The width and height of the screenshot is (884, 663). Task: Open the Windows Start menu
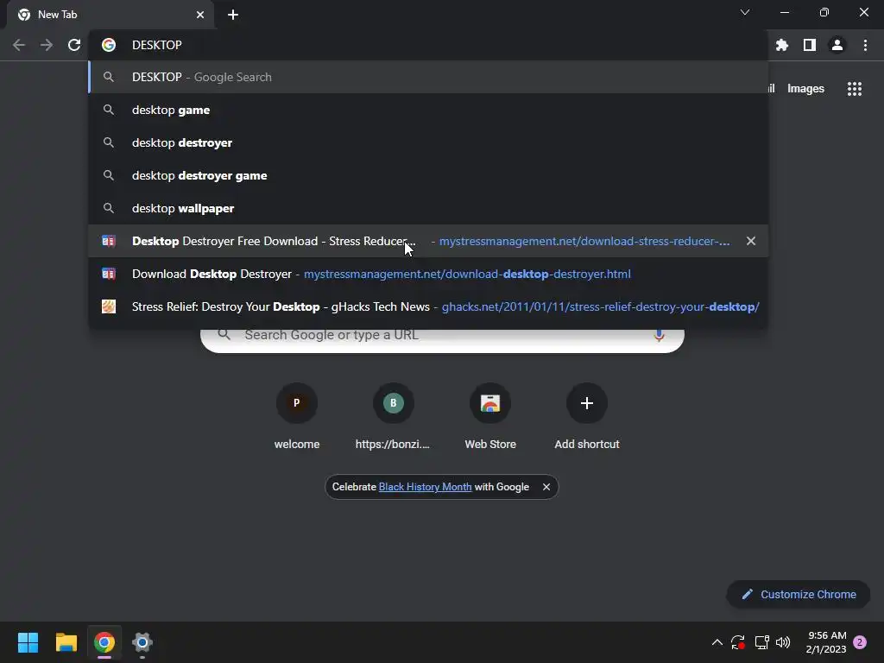[x=28, y=642]
